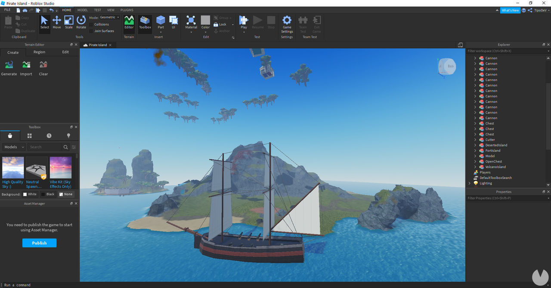The image size is (551, 288).
Task: Open the Material picker
Action: 191,22
